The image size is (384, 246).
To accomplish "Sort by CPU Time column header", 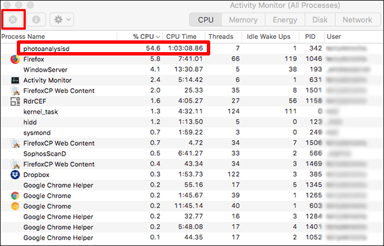I will coord(182,36).
